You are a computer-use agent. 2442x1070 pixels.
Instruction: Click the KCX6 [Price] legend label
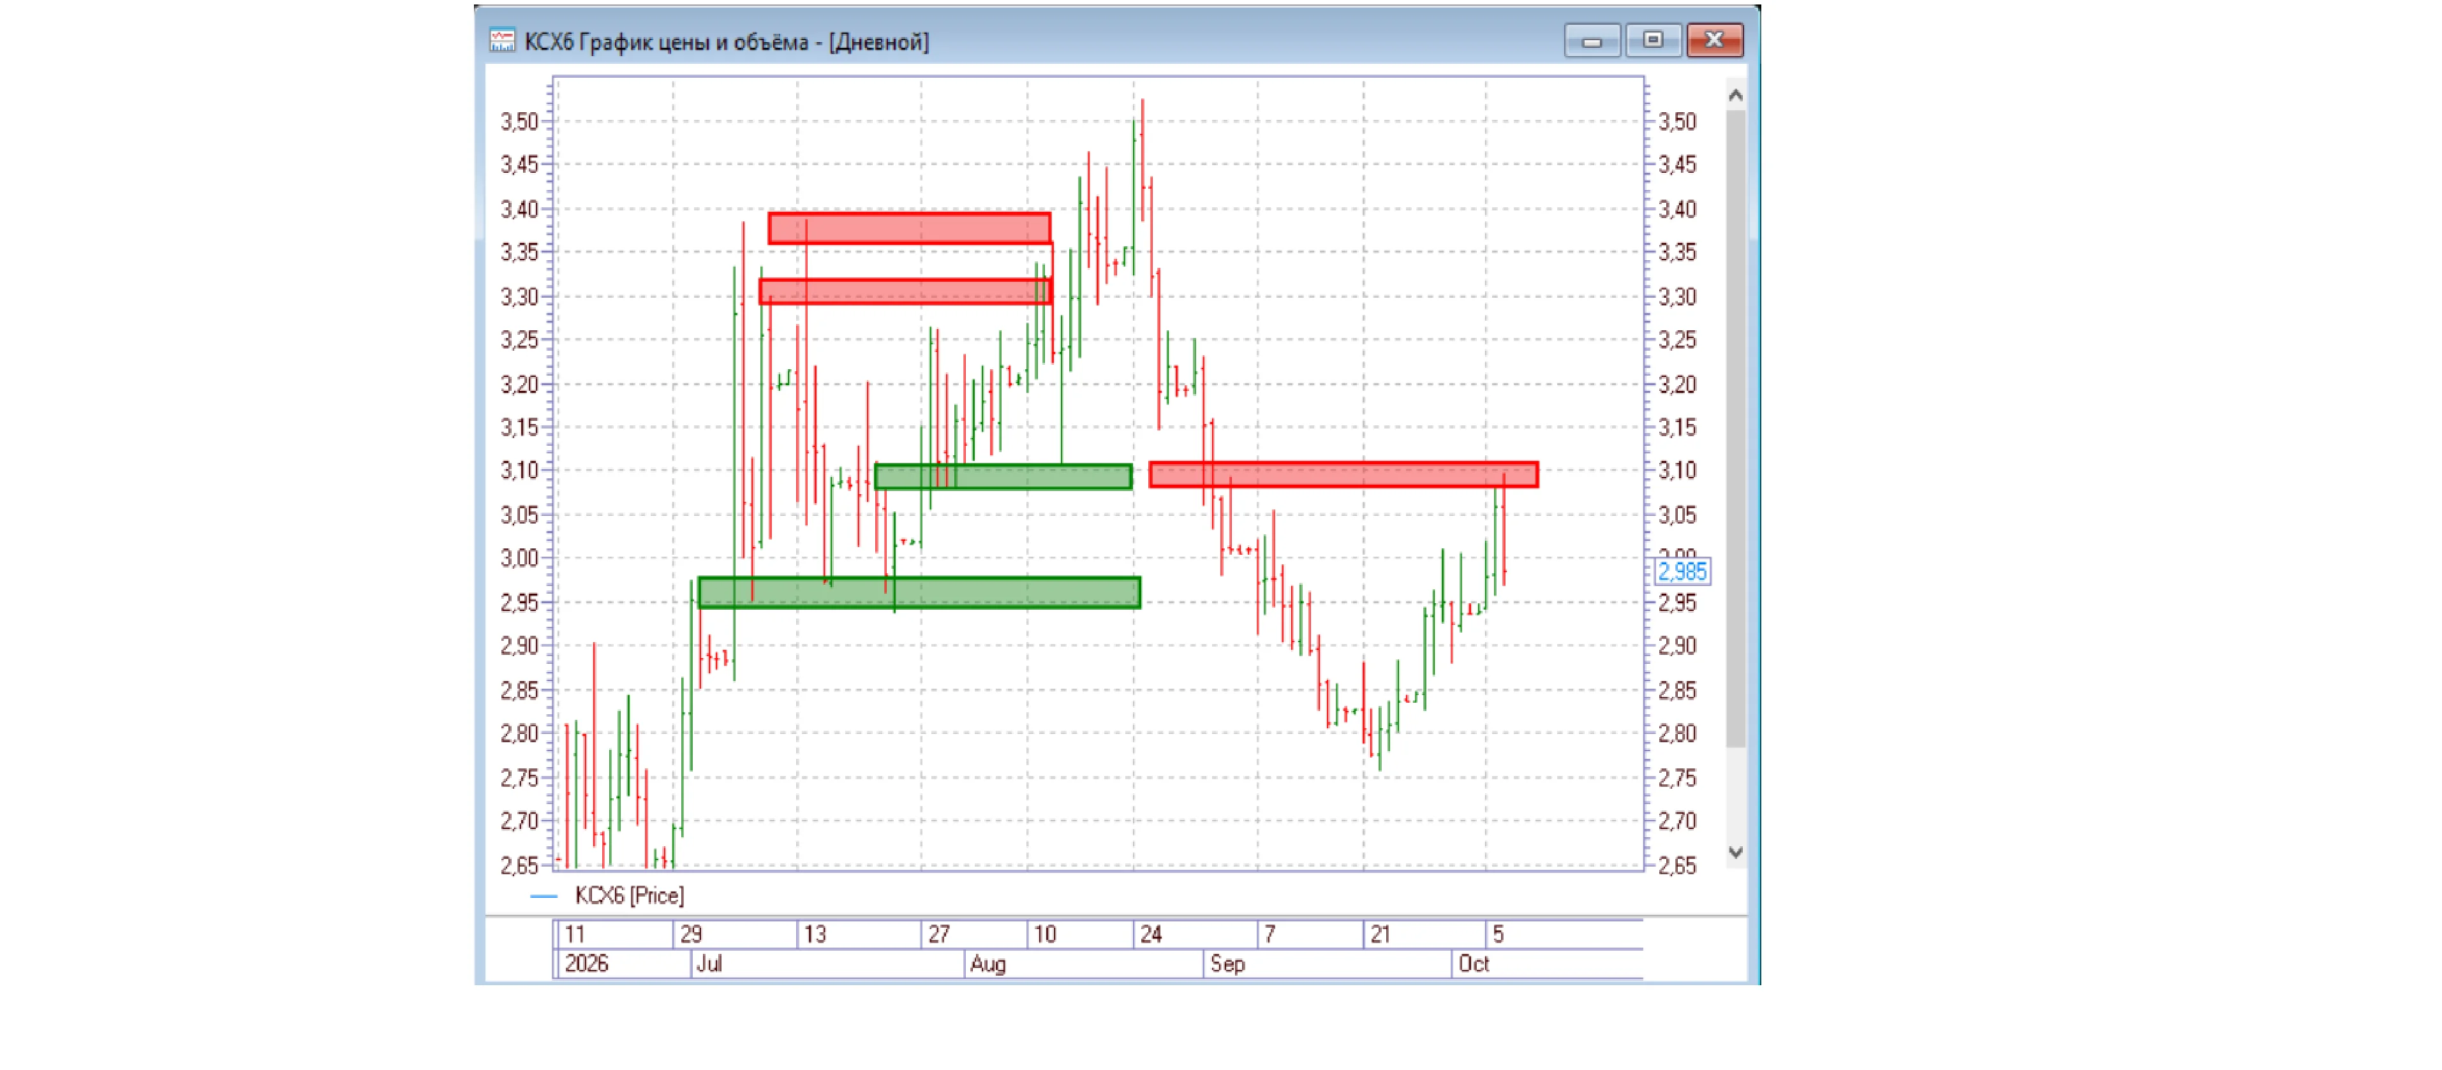pyautogui.click(x=630, y=896)
